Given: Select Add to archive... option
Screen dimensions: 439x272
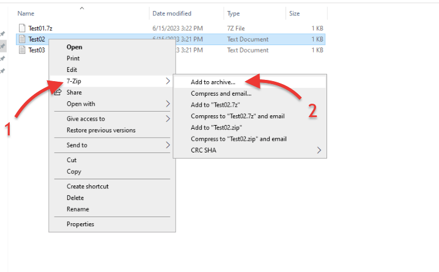Looking at the screenshot, I should click(x=213, y=82).
